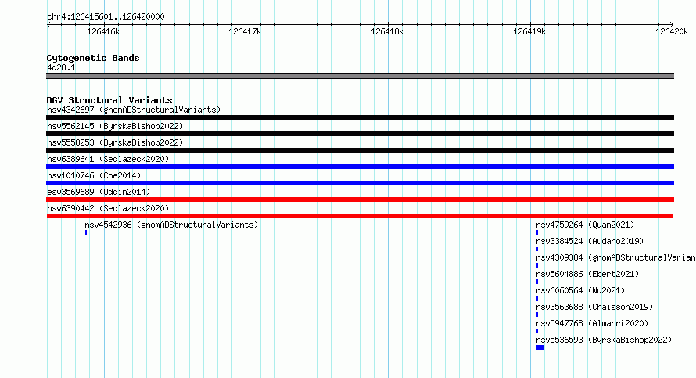
Task: Click the blue bar under nsv6389641
Action: coord(360,167)
